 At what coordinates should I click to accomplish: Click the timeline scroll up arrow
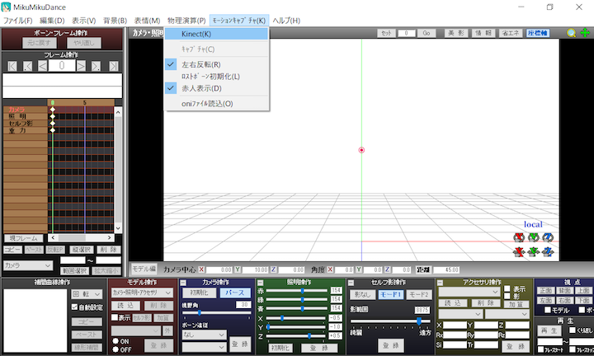pyautogui.click(x=118, y=112)
